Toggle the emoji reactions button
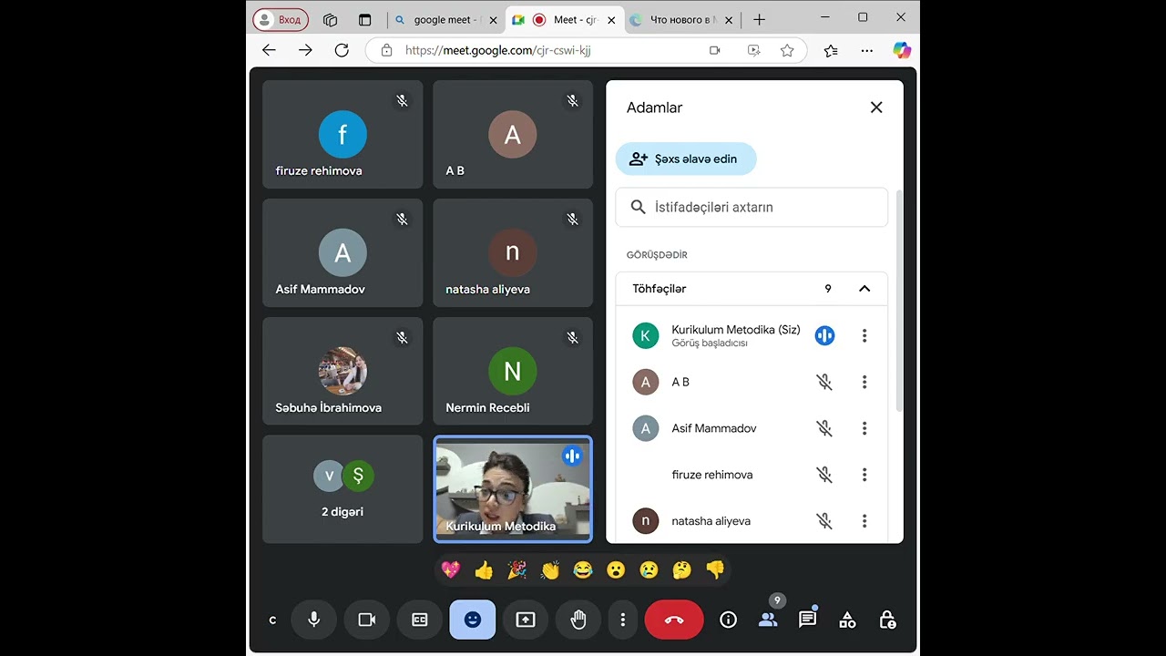Screen dimensions: 1166x656 pos(473,620)
